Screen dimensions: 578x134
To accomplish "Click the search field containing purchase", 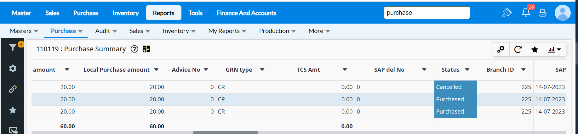I will 426,13.
